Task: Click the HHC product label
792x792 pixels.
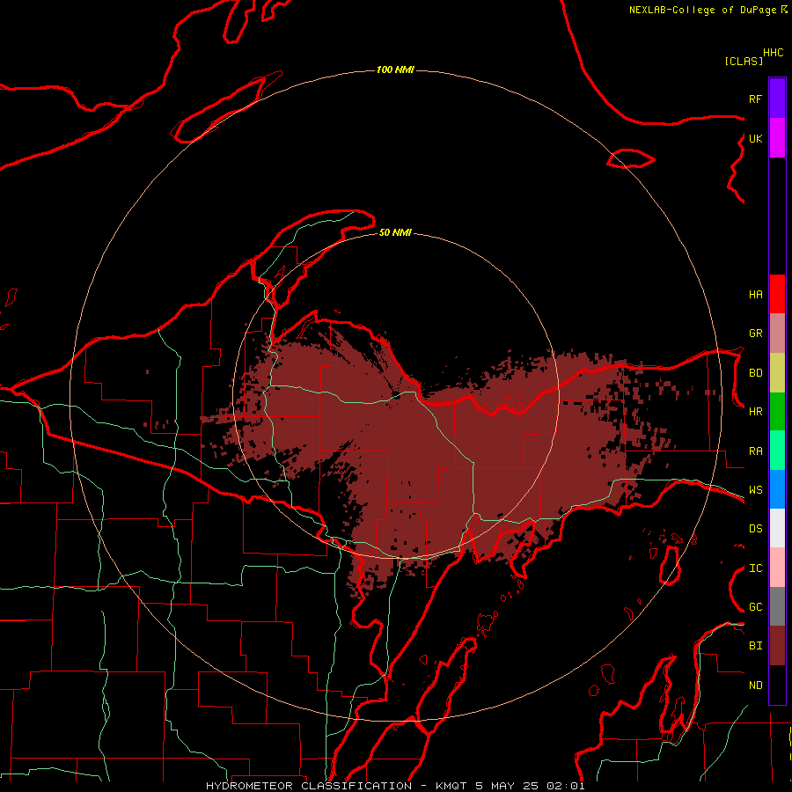Action: (773, 53)
